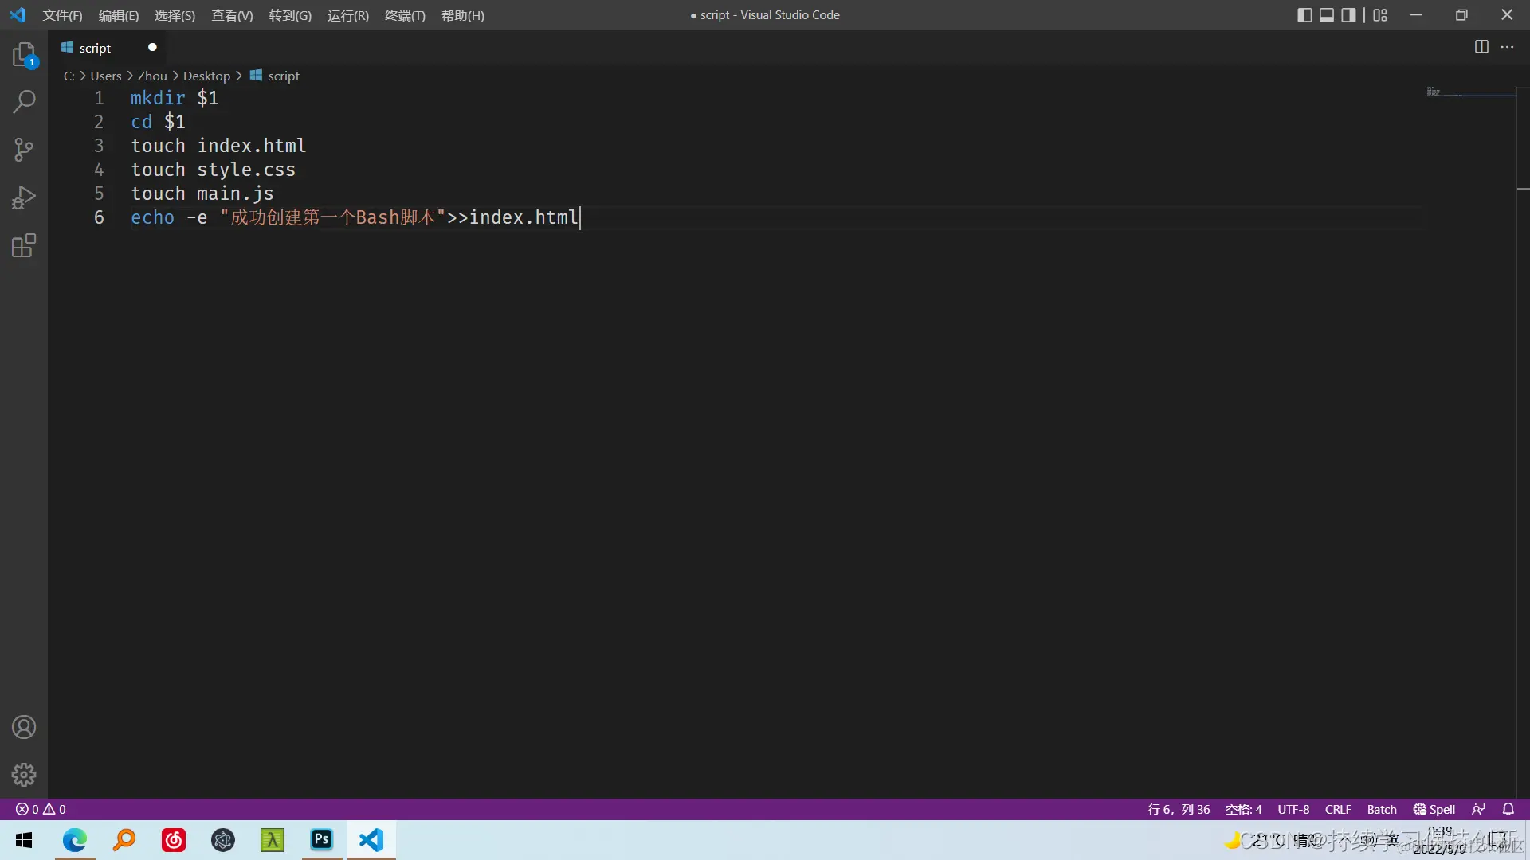Image resolution: width=1530 pixels, height=860 pixels.
Task: Split the editor to the right
Action: [x=1481, y=47]
